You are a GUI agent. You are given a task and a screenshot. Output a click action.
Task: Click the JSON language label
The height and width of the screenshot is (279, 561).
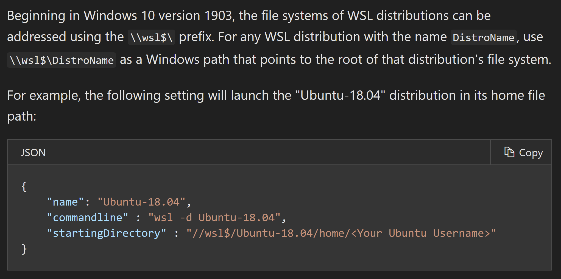(33, 152)
